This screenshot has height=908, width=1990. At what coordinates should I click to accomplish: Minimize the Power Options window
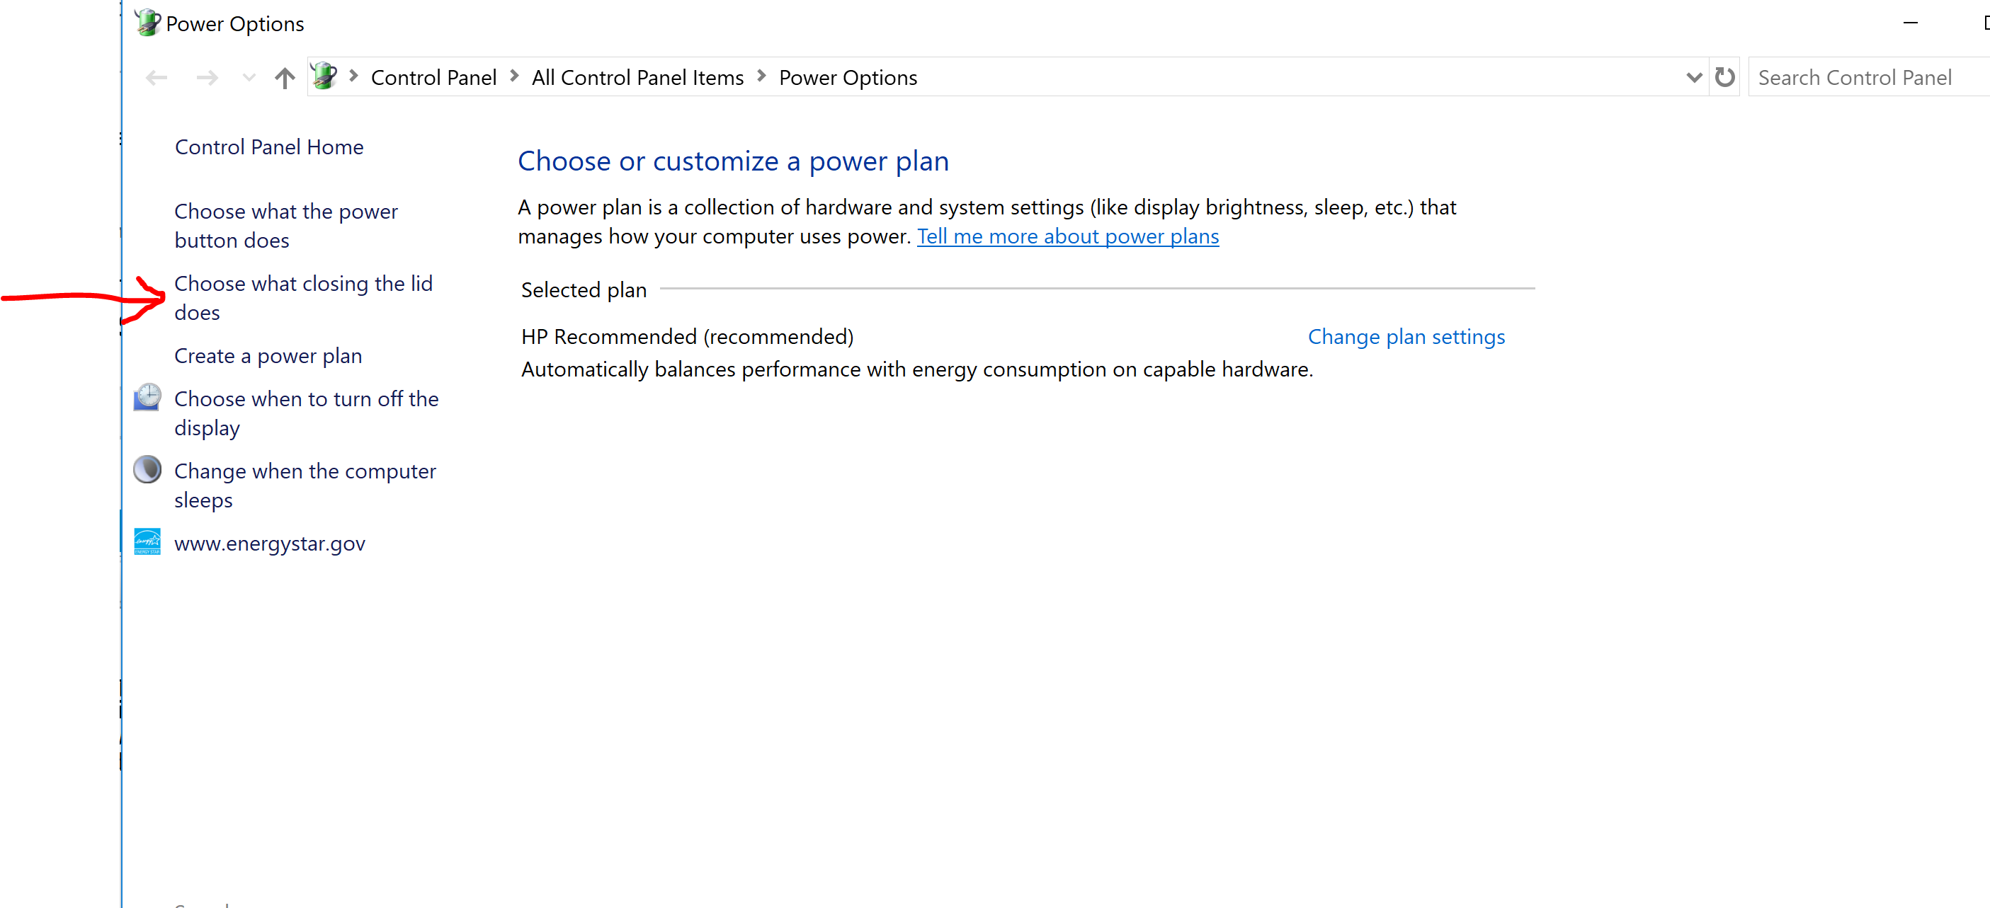[1911, 23]
